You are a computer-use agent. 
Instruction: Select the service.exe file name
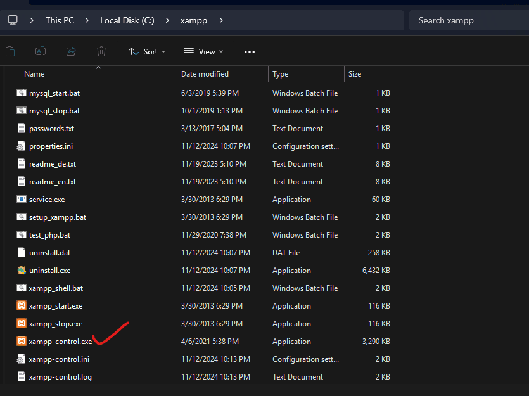(x=47, y=200)
